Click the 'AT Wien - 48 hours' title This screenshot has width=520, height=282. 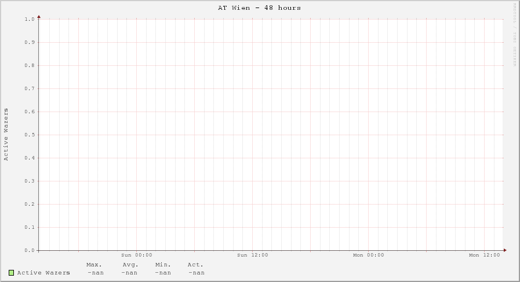click(259, 8)
